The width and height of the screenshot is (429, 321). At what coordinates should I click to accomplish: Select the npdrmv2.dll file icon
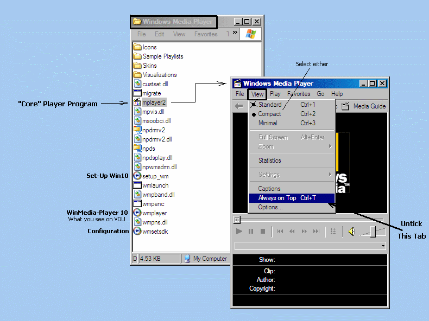[137, 139]
